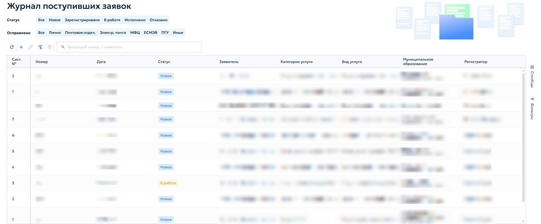Clear filters with the crossed funnel icon

(x=40, y=47)
